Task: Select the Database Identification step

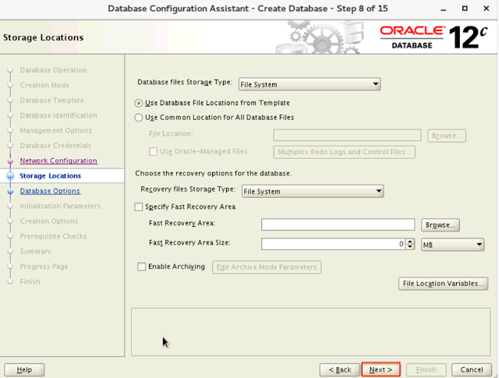Action: point(58,115)
